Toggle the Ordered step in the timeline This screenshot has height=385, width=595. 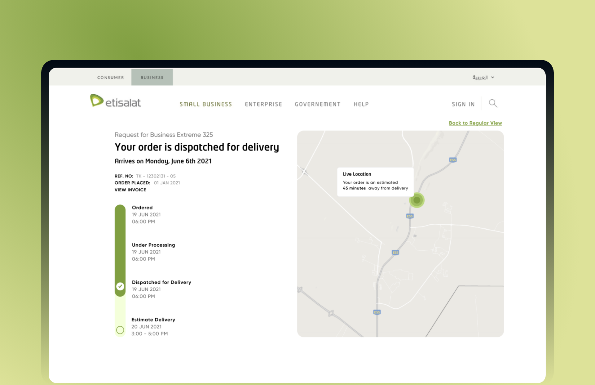tap(142, 208)
